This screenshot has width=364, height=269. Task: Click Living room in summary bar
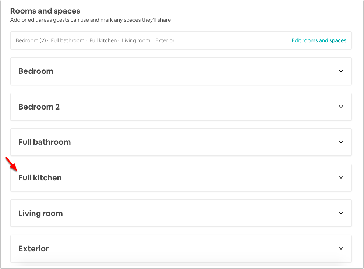pyautogui.click(x=136, y=40)
